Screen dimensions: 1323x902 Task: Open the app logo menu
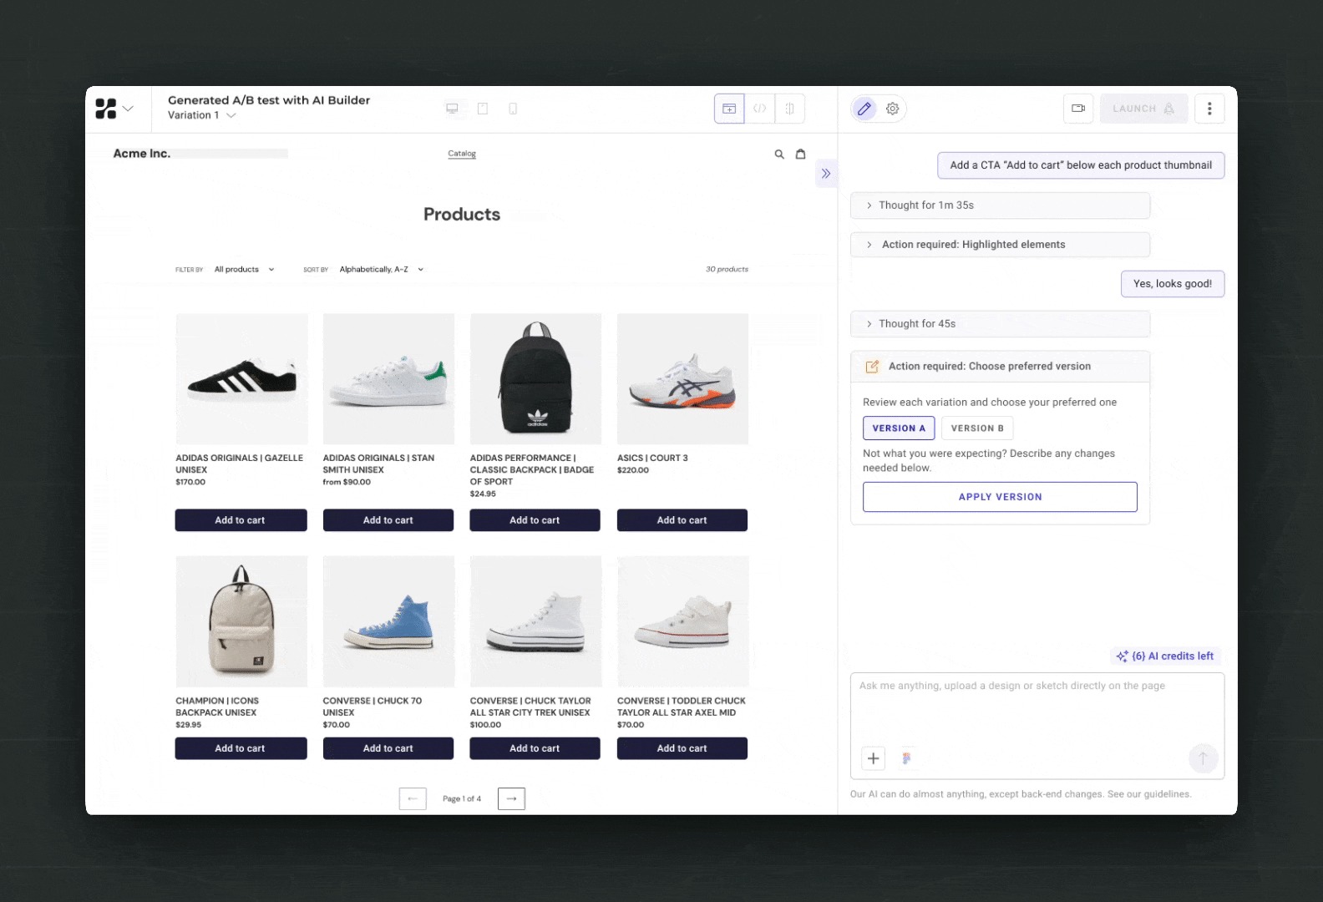[x=114, y=109]
